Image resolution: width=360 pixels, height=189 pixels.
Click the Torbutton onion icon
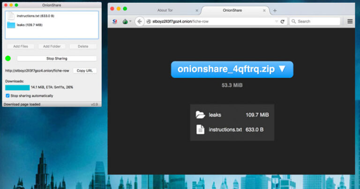pyautogui.click(x=125, y=21)
